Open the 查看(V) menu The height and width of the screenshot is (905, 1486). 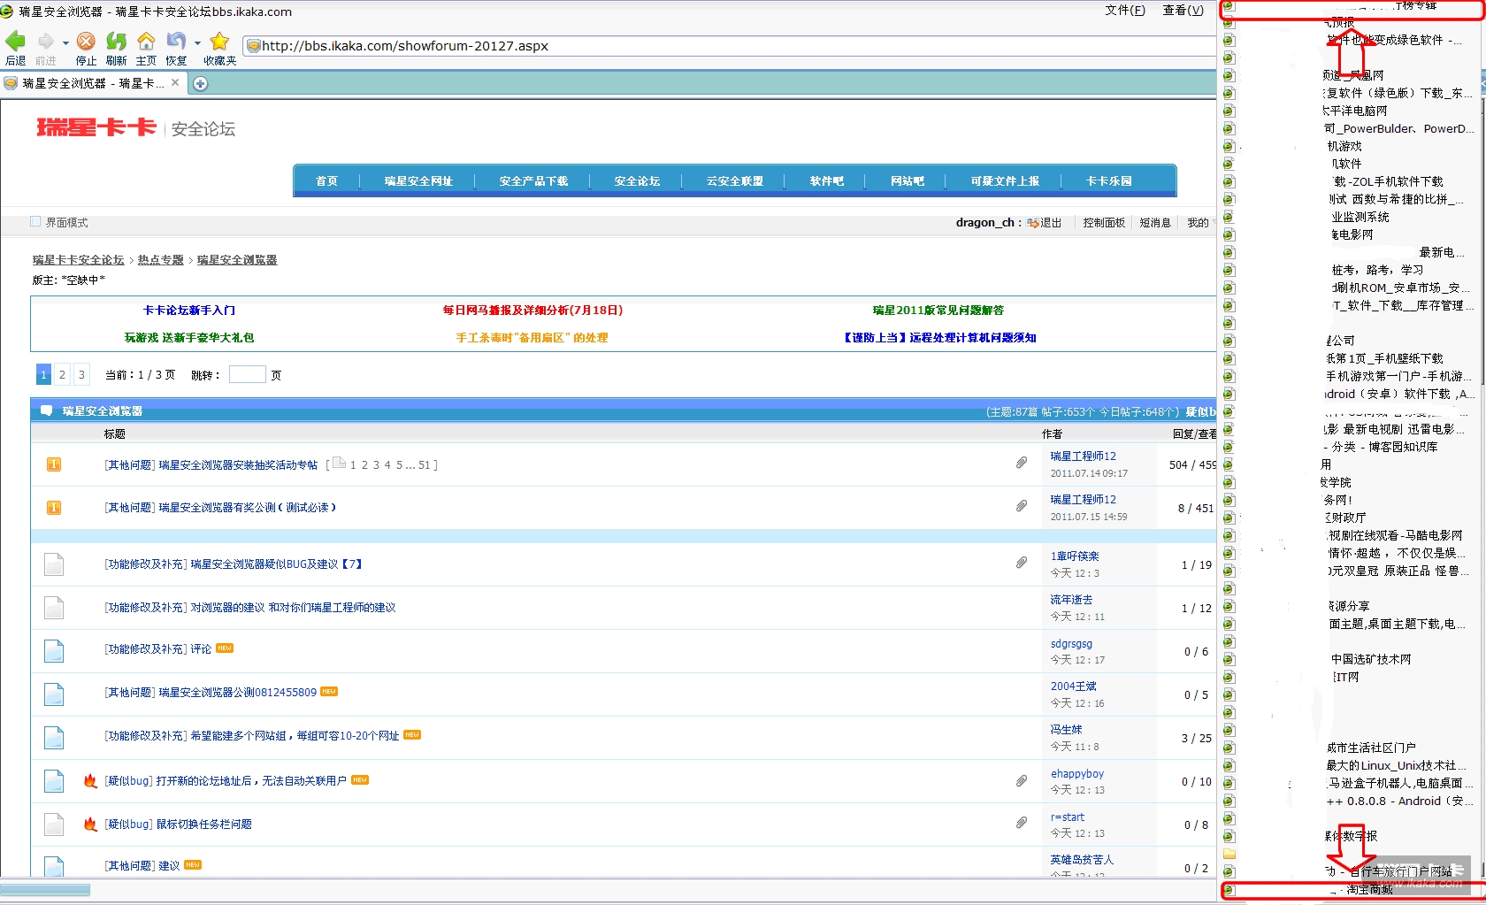click(x=1183, y=11)
